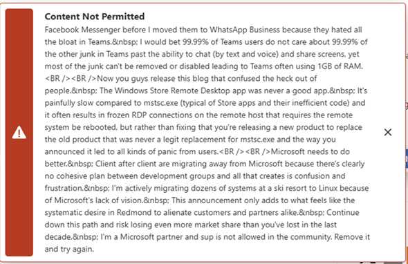408x264 pixels.
Task: Dismiss the Content Not Permitted alert
Action: pos(388,132)
